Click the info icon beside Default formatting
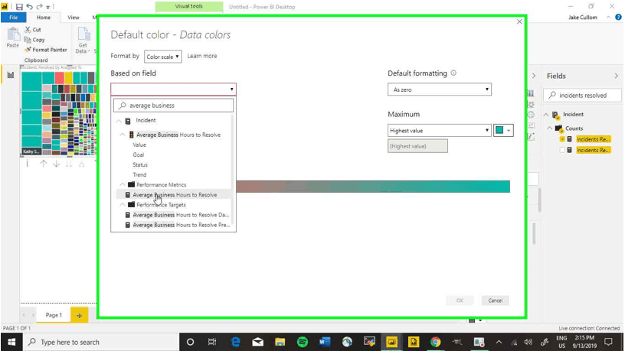The width and height of the screenshot is (625, 351). click(453, 73)
